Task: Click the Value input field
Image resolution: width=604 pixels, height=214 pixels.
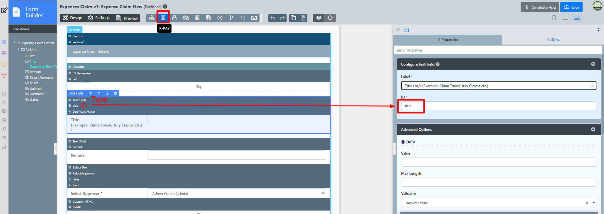Action: tap(499, 162)
